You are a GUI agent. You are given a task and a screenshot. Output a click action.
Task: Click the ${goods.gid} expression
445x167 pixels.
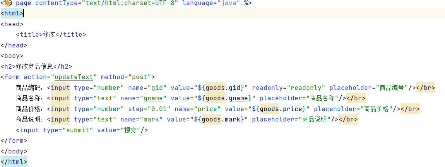(221, 88)
